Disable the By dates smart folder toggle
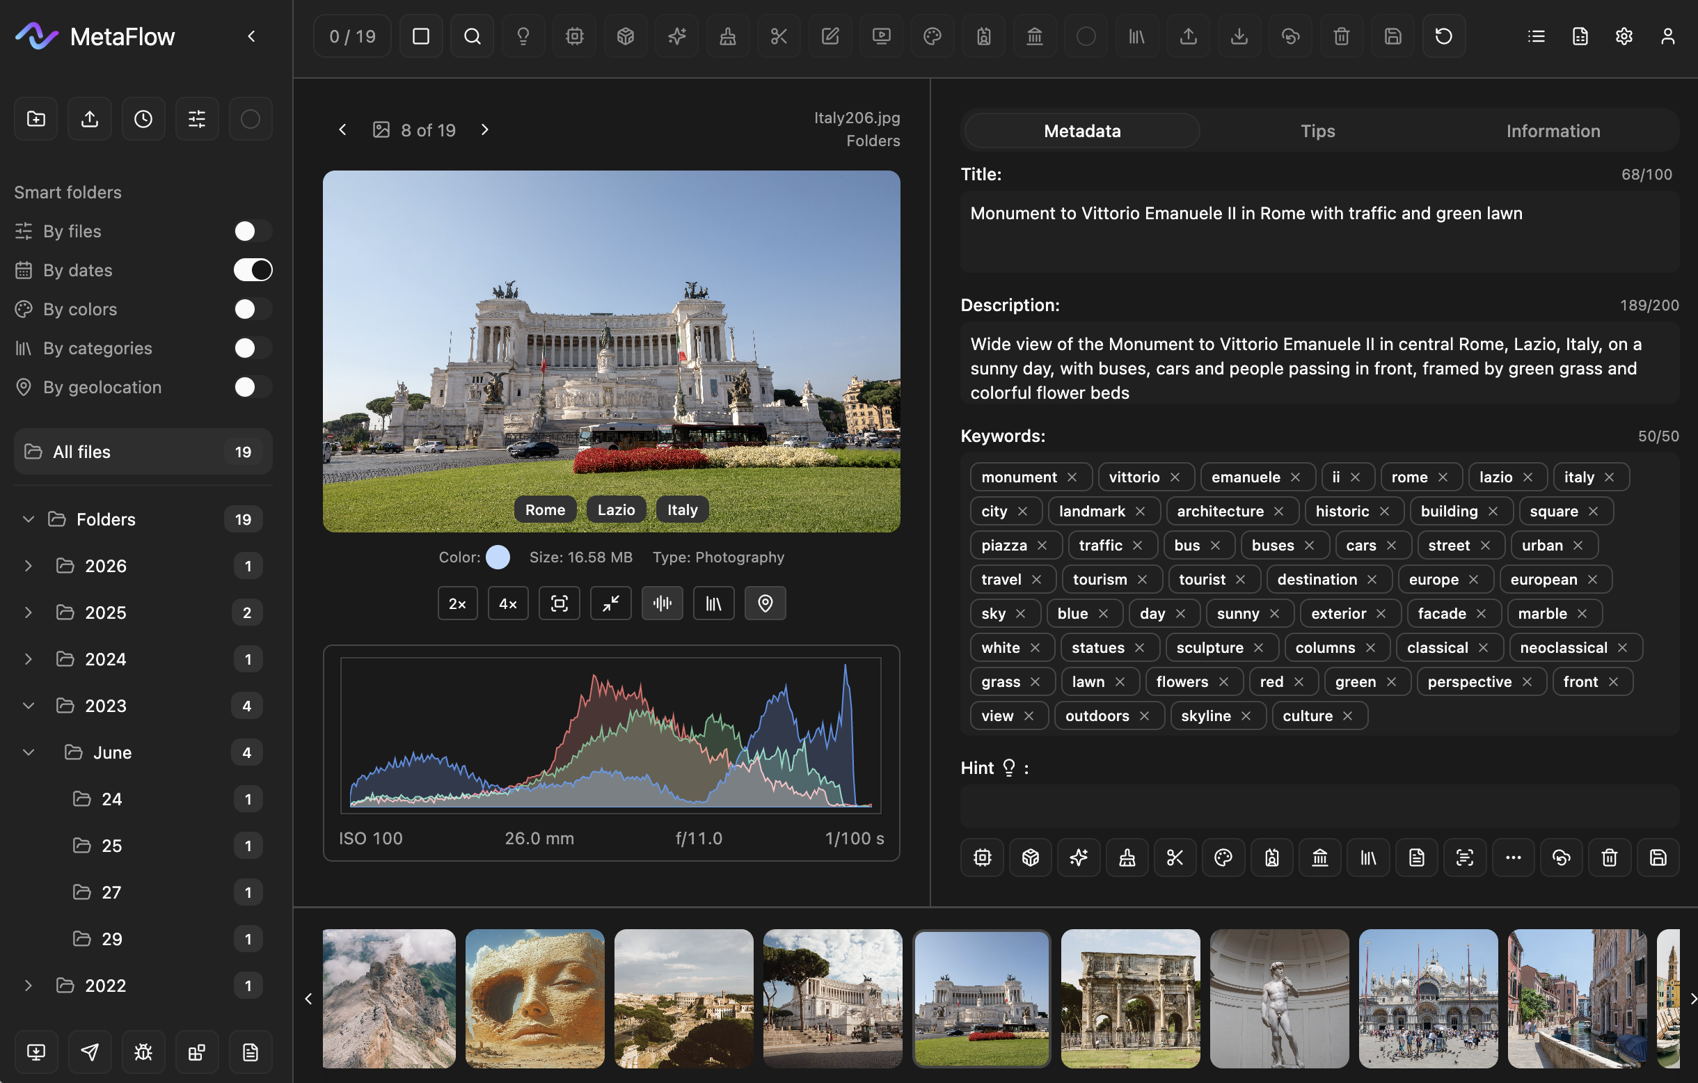Image resolution: width=1698 pixels, height=1083 pixels. (x=253, y=269)
